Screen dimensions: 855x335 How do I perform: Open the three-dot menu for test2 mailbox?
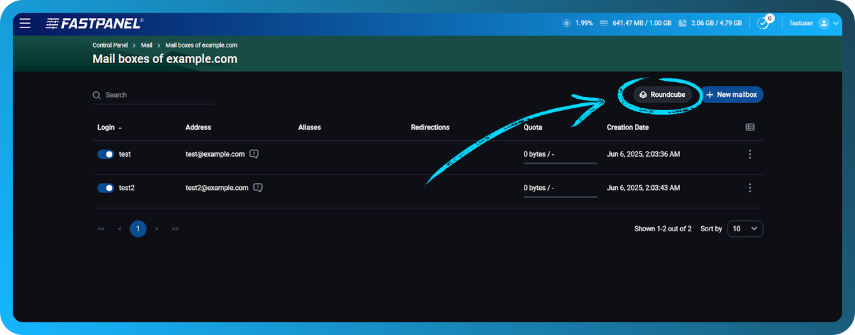[x=750, y=188]
